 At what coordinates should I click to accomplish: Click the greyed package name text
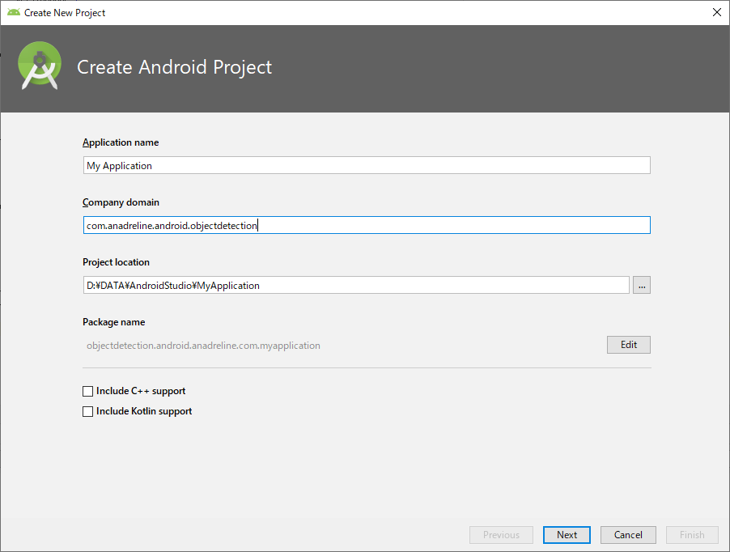(x=203, y=346)
